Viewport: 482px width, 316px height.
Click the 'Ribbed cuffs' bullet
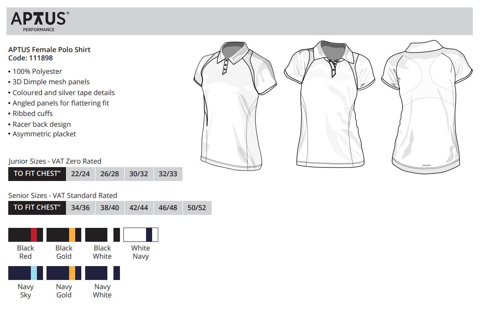30,114
